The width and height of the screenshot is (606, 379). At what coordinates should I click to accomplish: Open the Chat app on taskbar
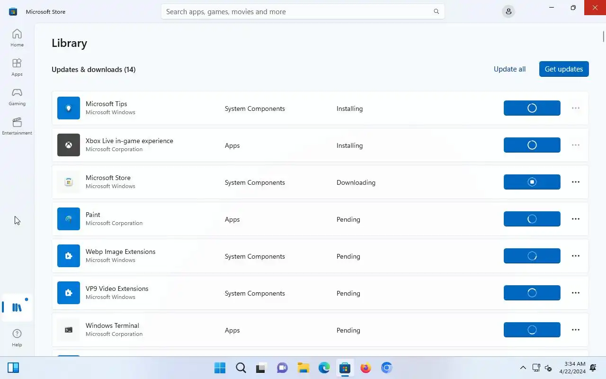(283, 368)
